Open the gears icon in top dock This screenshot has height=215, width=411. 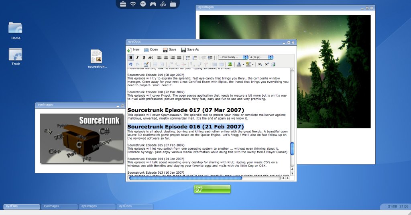(163, 4)
